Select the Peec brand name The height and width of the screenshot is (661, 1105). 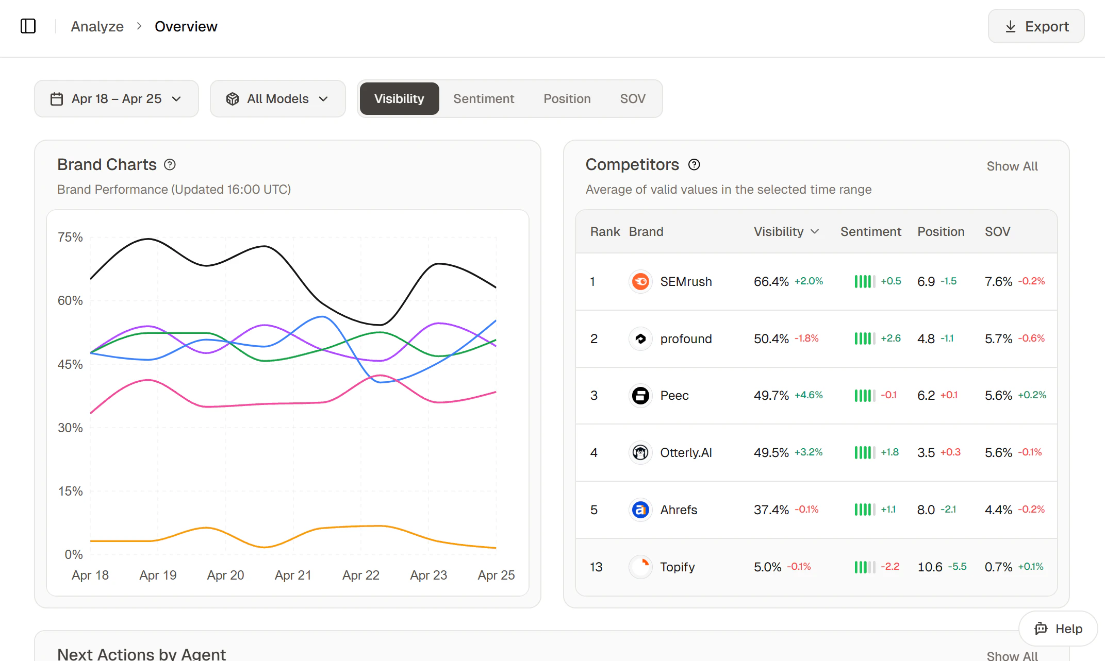[674, 395]
